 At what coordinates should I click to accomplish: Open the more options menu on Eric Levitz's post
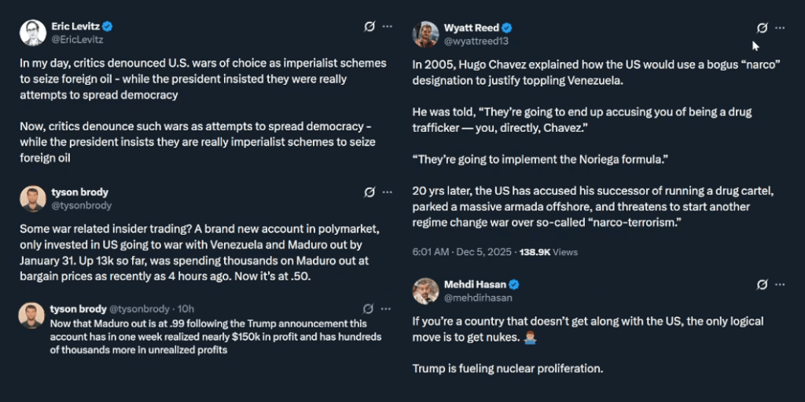(x=387, y=27)
